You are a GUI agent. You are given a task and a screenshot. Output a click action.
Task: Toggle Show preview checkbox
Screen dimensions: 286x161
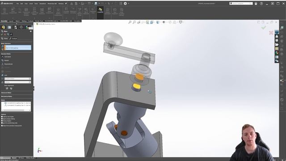pos(2,121)
